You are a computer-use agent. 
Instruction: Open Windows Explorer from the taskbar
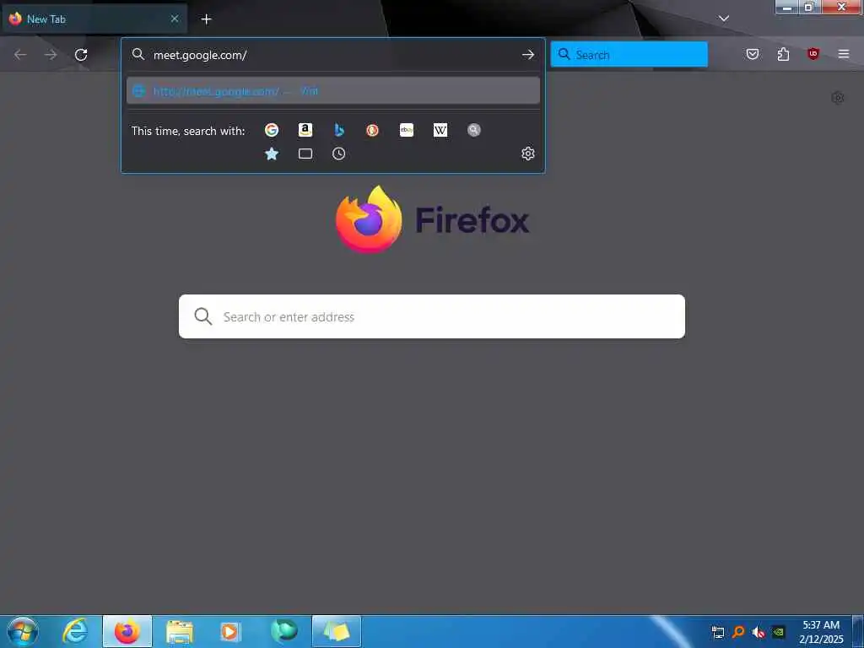pyautogui.click(x=180, y=631)
